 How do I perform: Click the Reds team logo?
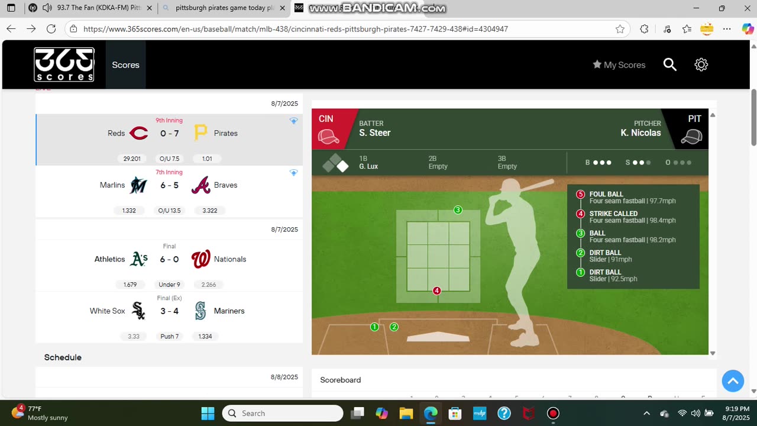(x=138, y=133)
